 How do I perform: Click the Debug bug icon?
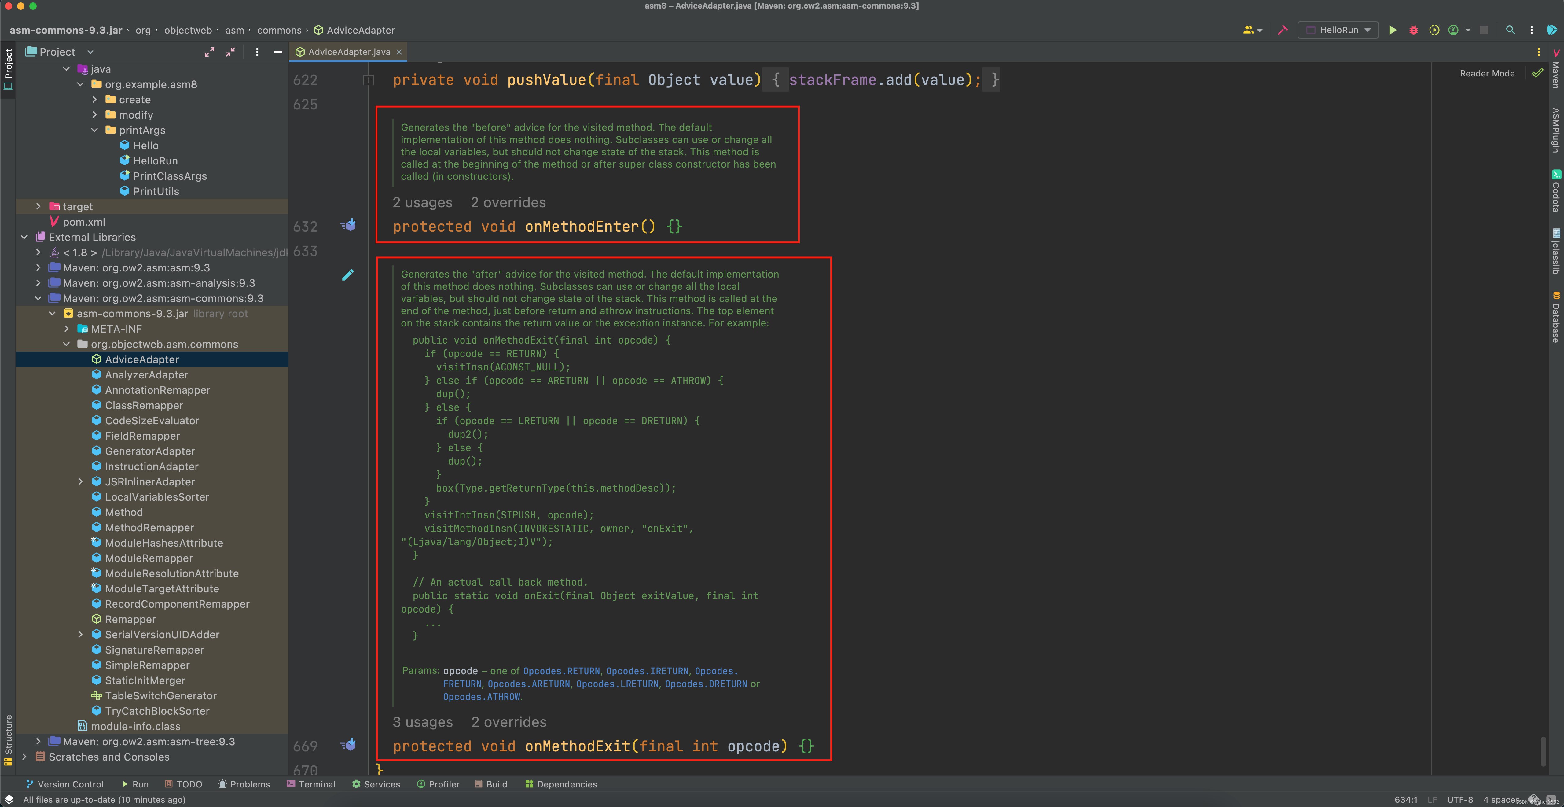[1413, 30]
